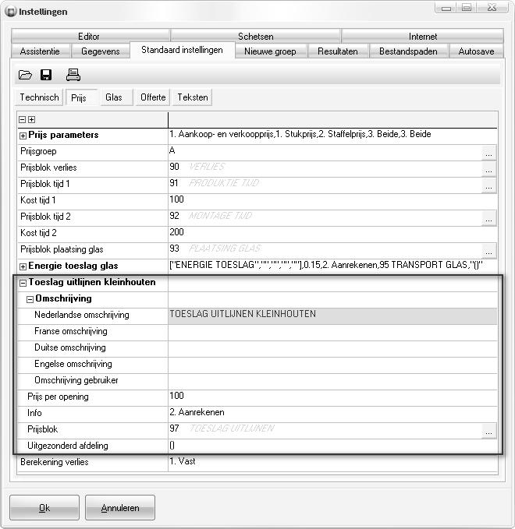Open browse button for Prijsblok plaatsing glas
This screenshot has height=529, width=515.
click(488, 251)
